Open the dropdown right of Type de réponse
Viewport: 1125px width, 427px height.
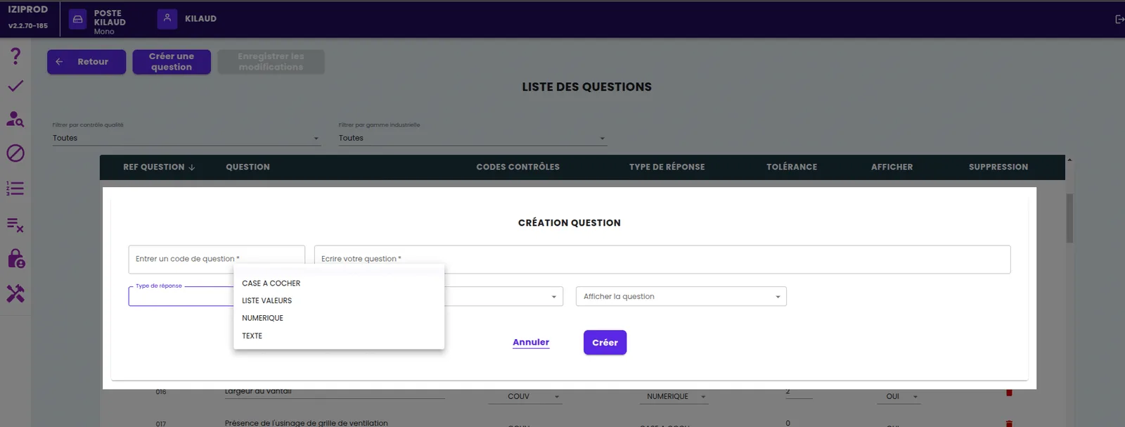tap(503, 296)
